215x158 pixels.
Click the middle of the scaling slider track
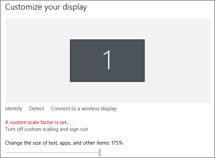52,152
